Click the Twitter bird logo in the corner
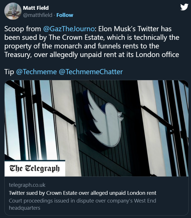 coord(184,7)
